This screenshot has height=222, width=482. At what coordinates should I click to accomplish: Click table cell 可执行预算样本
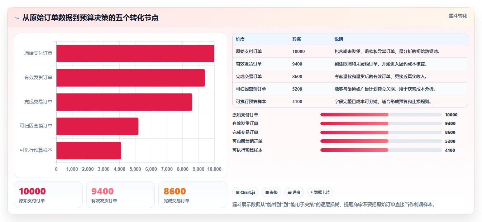pyautogui.click(x=251, y=102)
